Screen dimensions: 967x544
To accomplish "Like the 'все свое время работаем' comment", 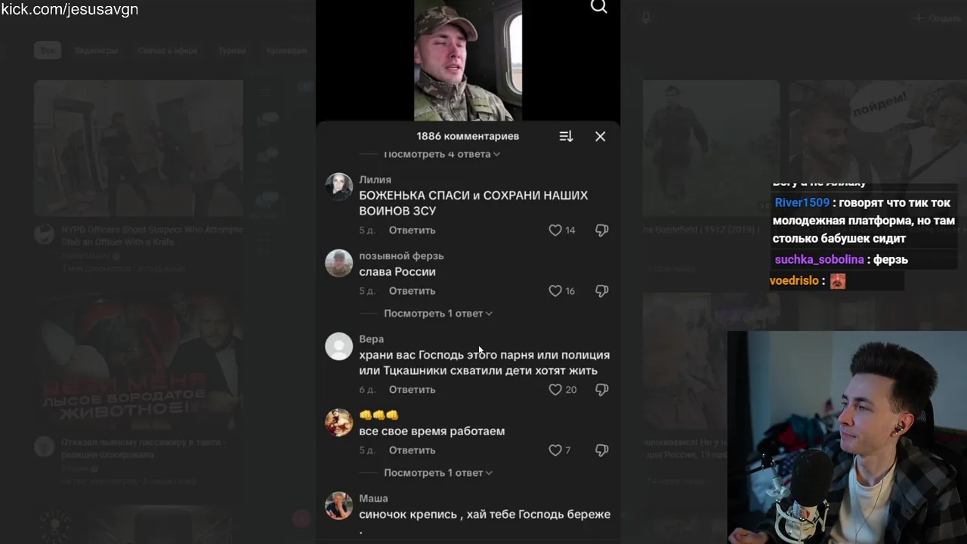I will pos(555,450).
